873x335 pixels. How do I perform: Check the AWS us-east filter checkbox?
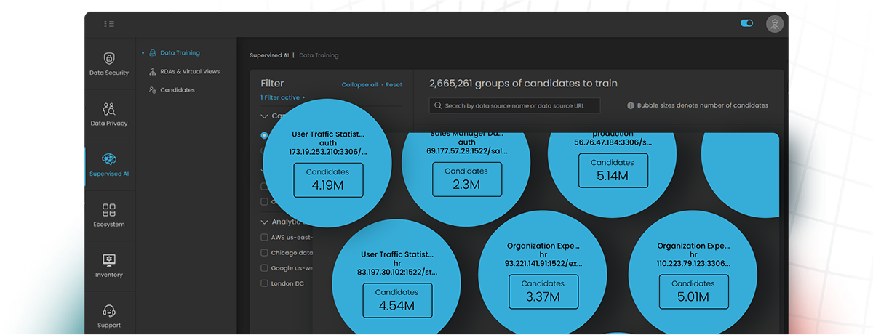point(265,237)
